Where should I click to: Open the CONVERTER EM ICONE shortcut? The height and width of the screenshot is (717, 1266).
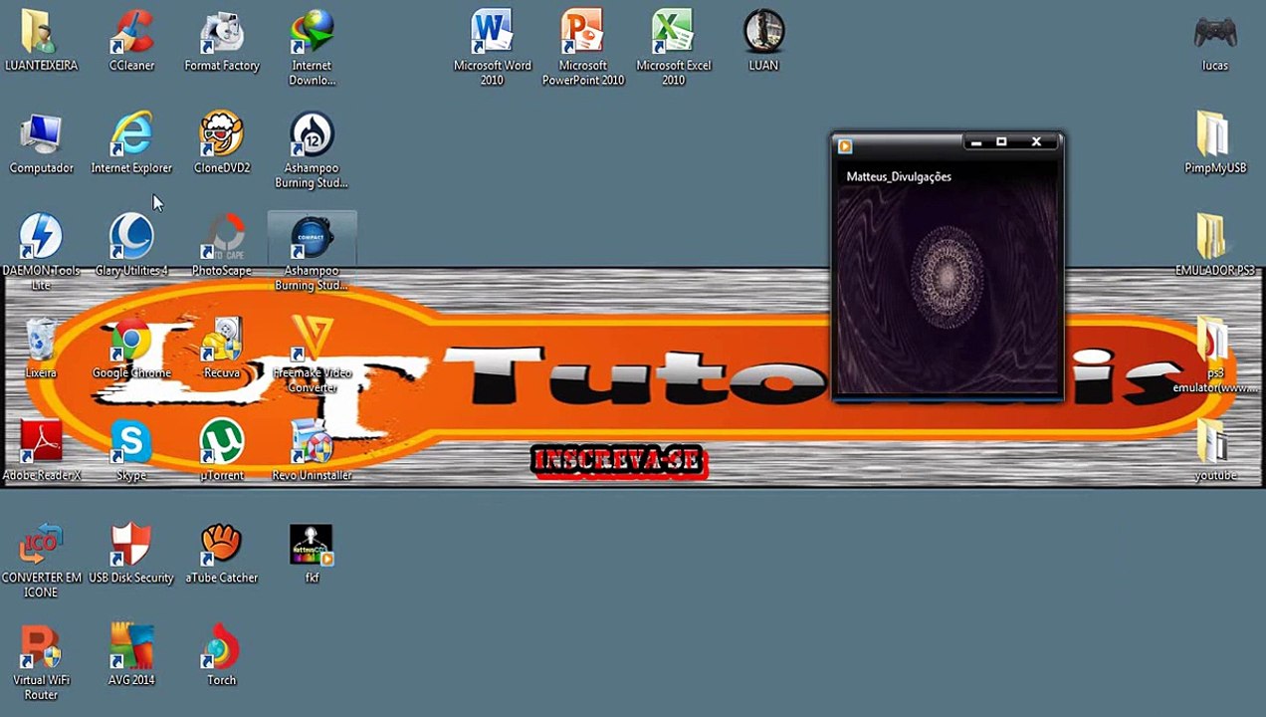click(41, 560)
